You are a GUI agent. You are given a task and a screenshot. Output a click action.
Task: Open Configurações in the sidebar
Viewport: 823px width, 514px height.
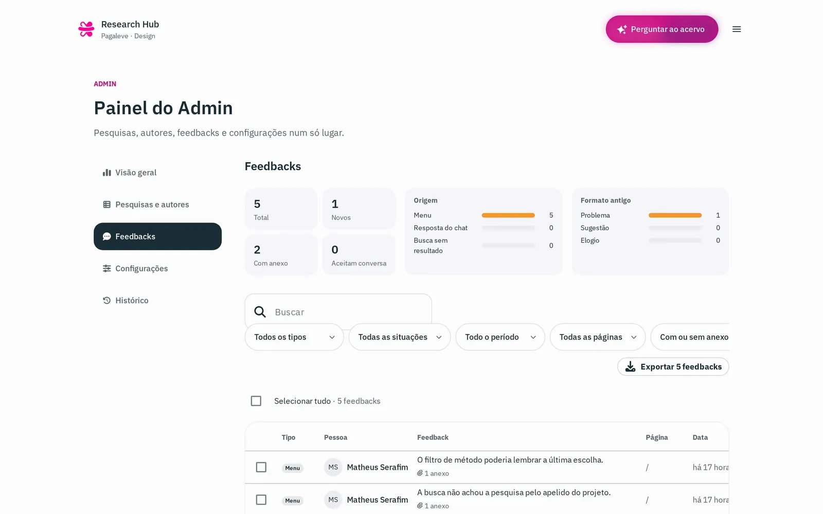(x=157, y=268)
